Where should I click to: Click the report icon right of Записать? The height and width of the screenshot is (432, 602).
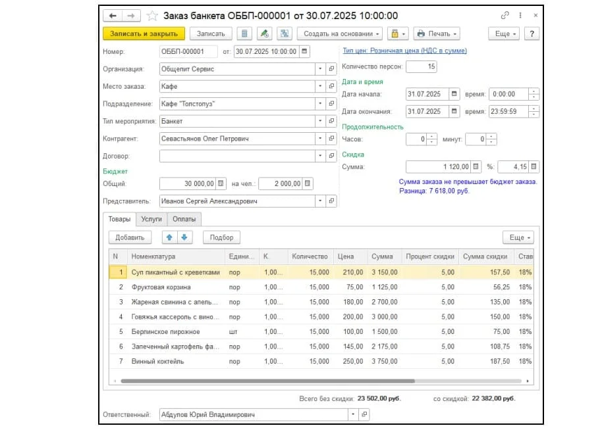pos(244,34)
